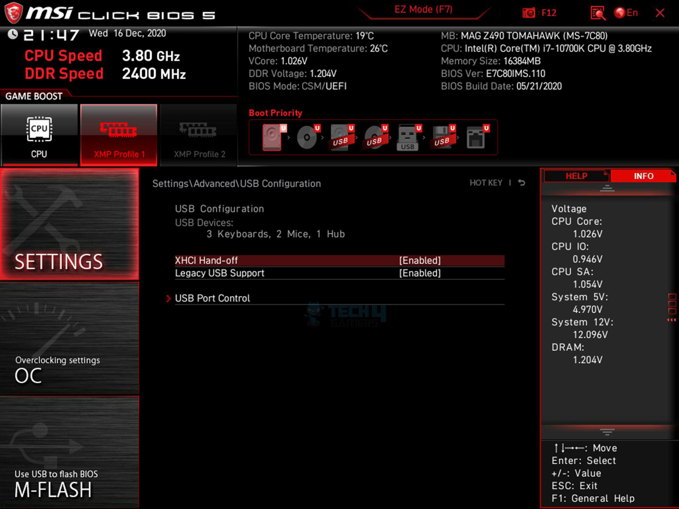Switch to the HELP tab

click(576, 176)
